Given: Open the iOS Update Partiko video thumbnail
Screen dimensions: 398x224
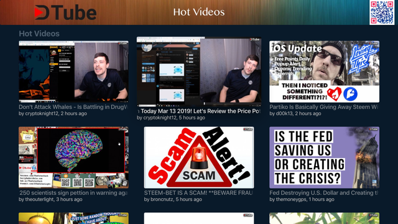Looking at the screenshot, I should tap(325, 72).
